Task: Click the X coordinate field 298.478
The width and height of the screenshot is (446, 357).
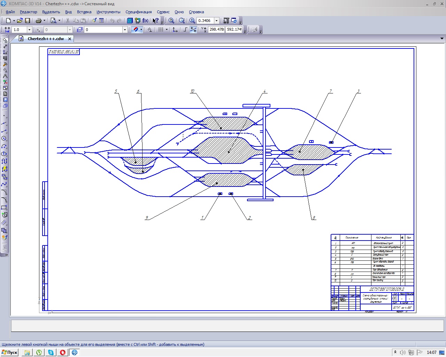Action: coord(216,30)
